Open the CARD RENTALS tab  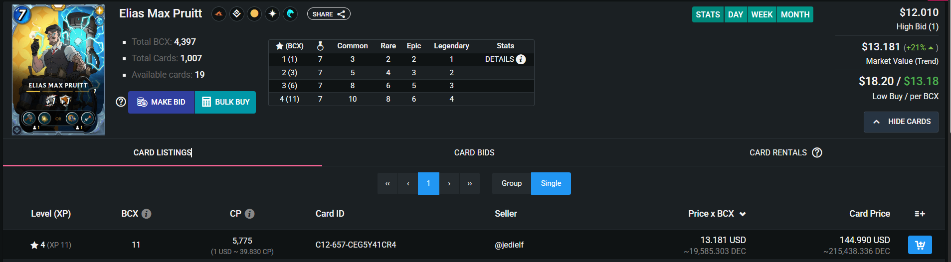pos(778,152)
